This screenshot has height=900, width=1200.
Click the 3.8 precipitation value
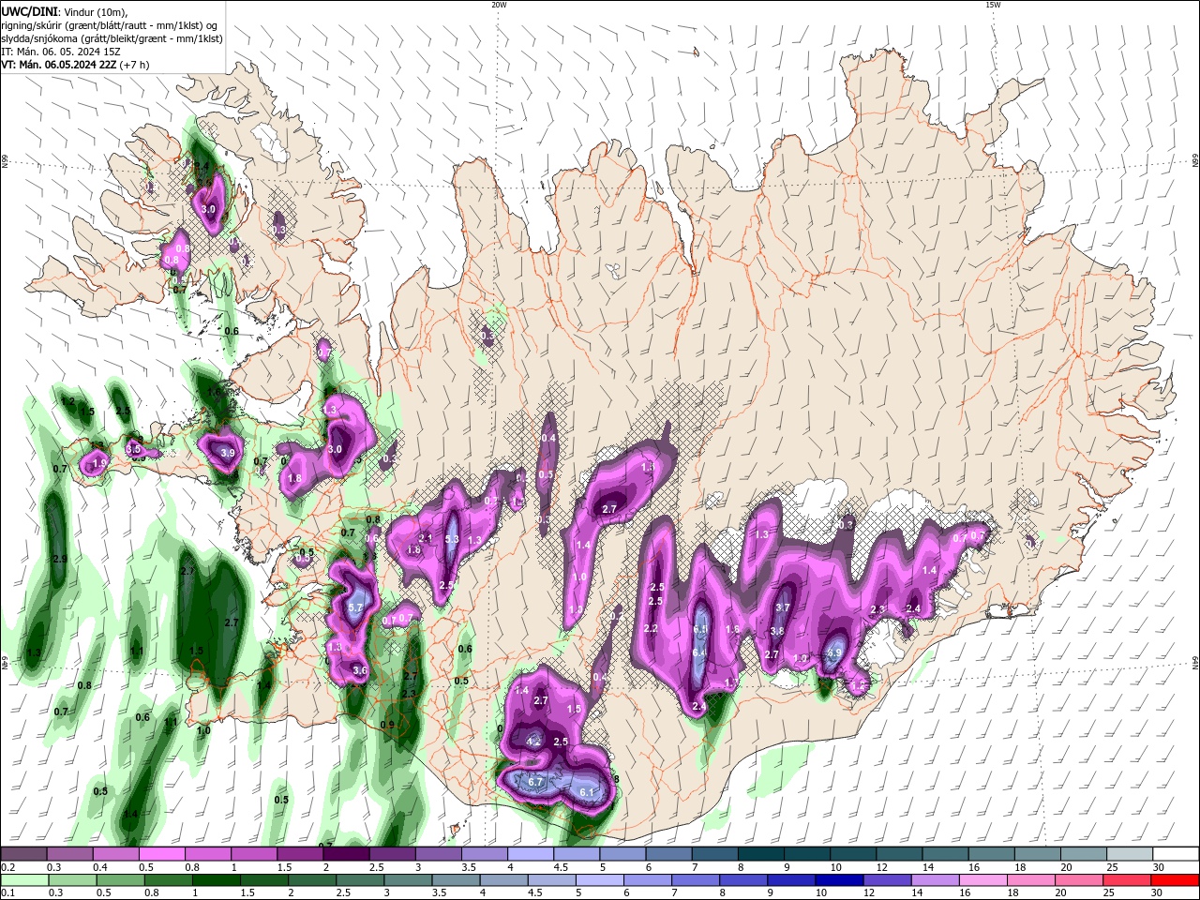(776, 631)
